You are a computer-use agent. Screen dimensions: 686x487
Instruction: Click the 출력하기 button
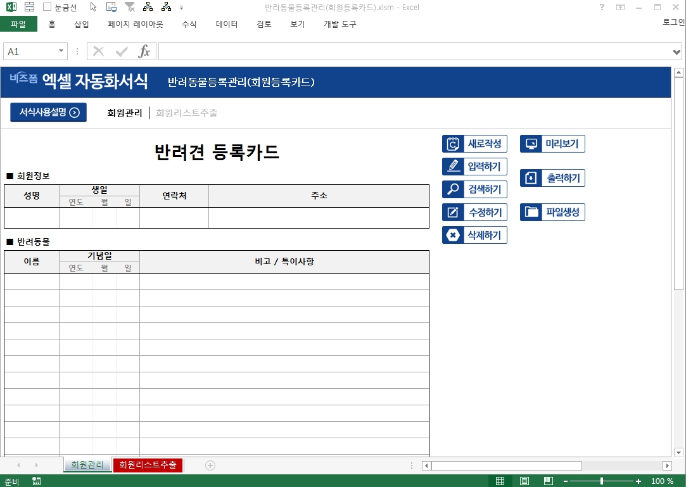click(552, 178)
